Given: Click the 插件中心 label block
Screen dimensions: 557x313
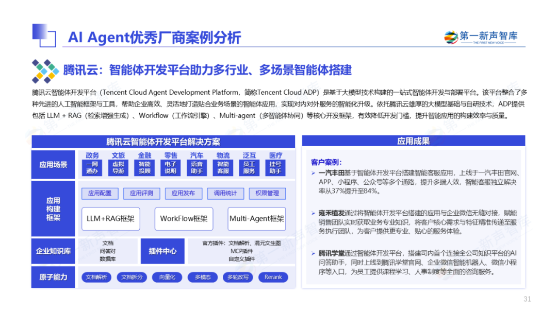Looking at the screenshot, I should [162, 251].
